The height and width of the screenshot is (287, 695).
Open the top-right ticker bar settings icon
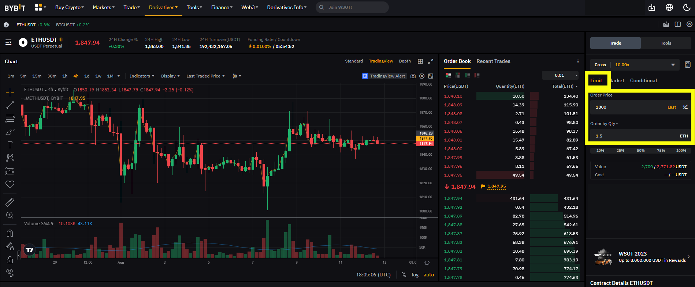point(690,24)
